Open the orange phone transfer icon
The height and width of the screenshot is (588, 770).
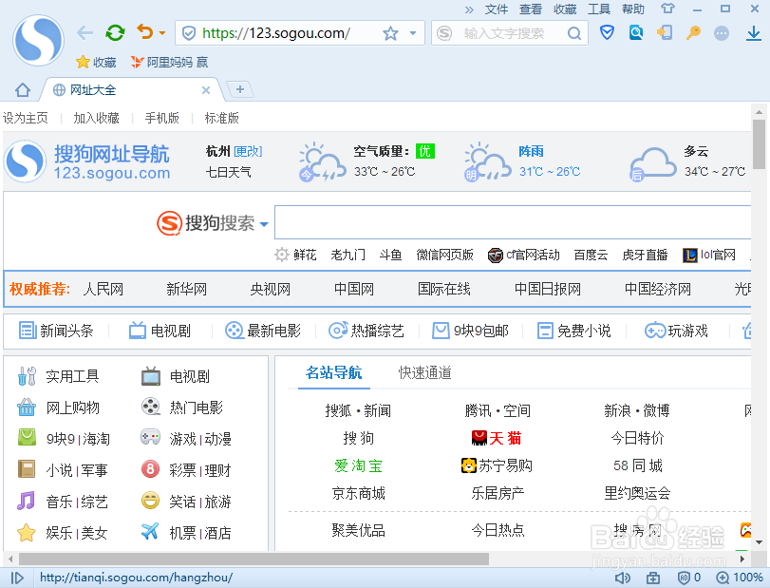click(665, 33)
